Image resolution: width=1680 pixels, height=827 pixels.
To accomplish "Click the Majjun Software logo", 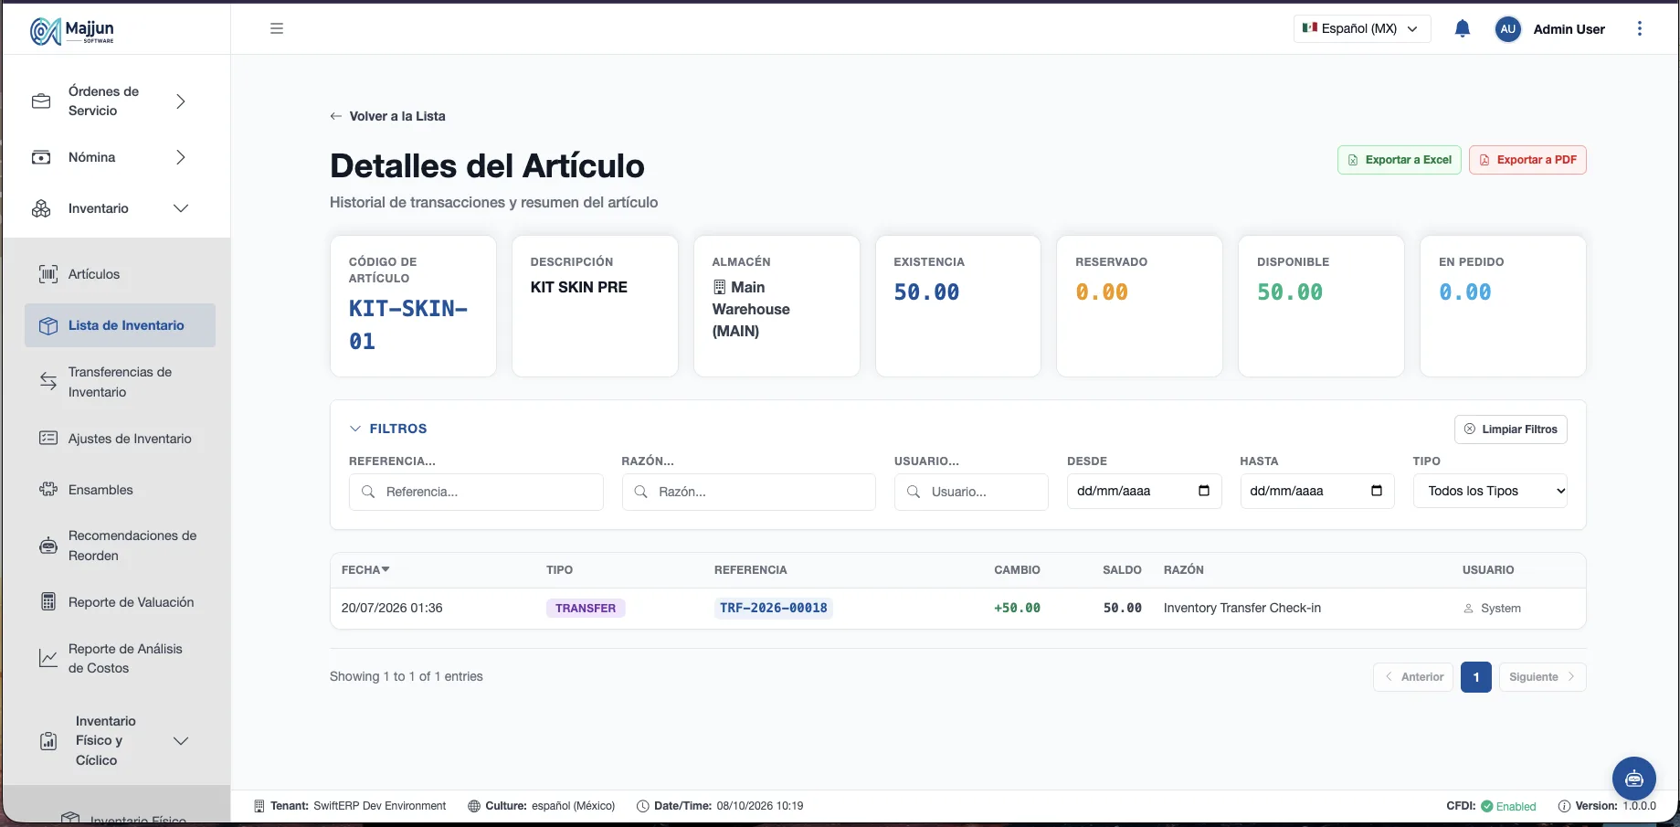I will (x=72, y=31).
